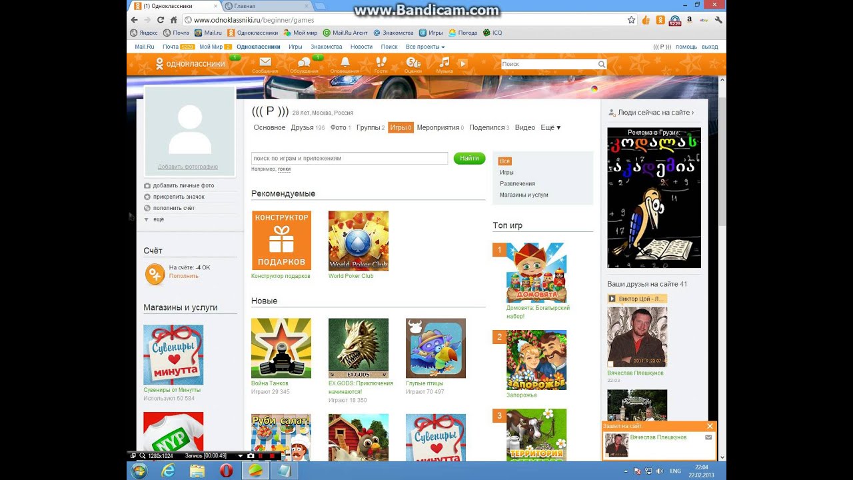853x480 pixels.
Task: Click the Пополнить account link
Action: point(183,275)
